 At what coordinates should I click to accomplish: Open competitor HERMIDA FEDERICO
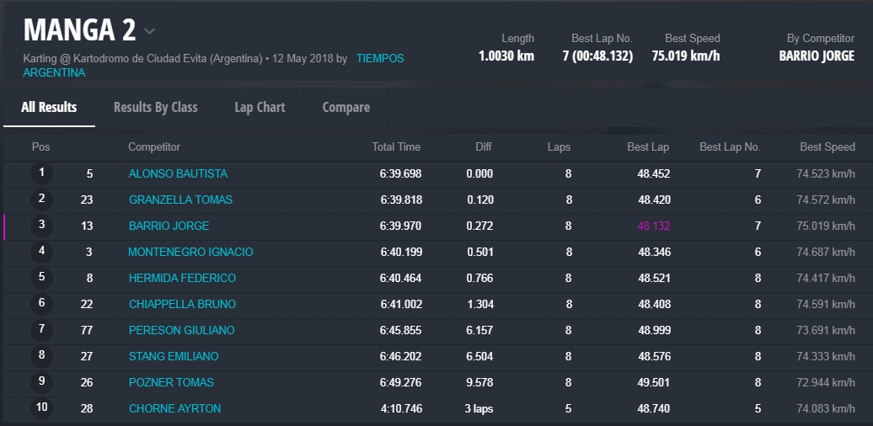tap(182, 278)
